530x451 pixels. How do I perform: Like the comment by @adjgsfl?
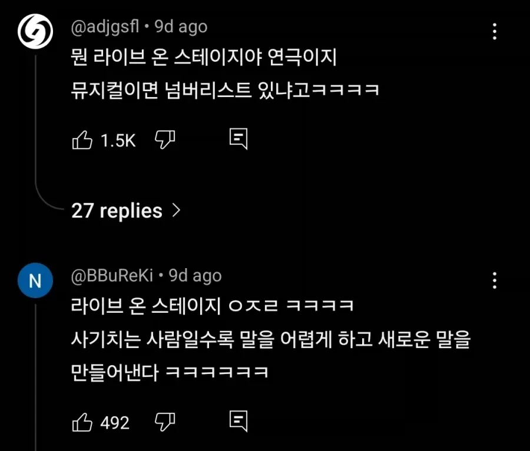[x=82, y=140]
